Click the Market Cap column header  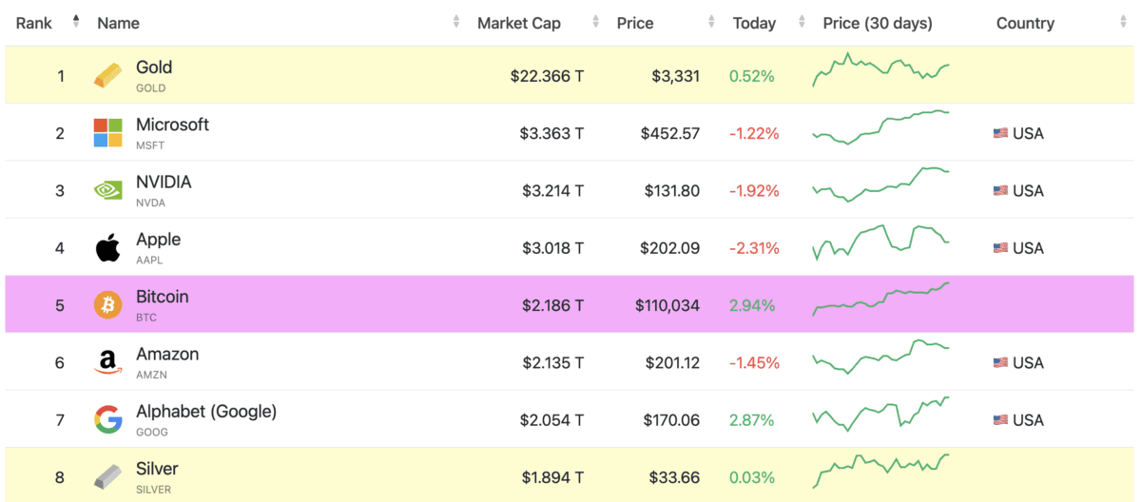pos(519,23)
